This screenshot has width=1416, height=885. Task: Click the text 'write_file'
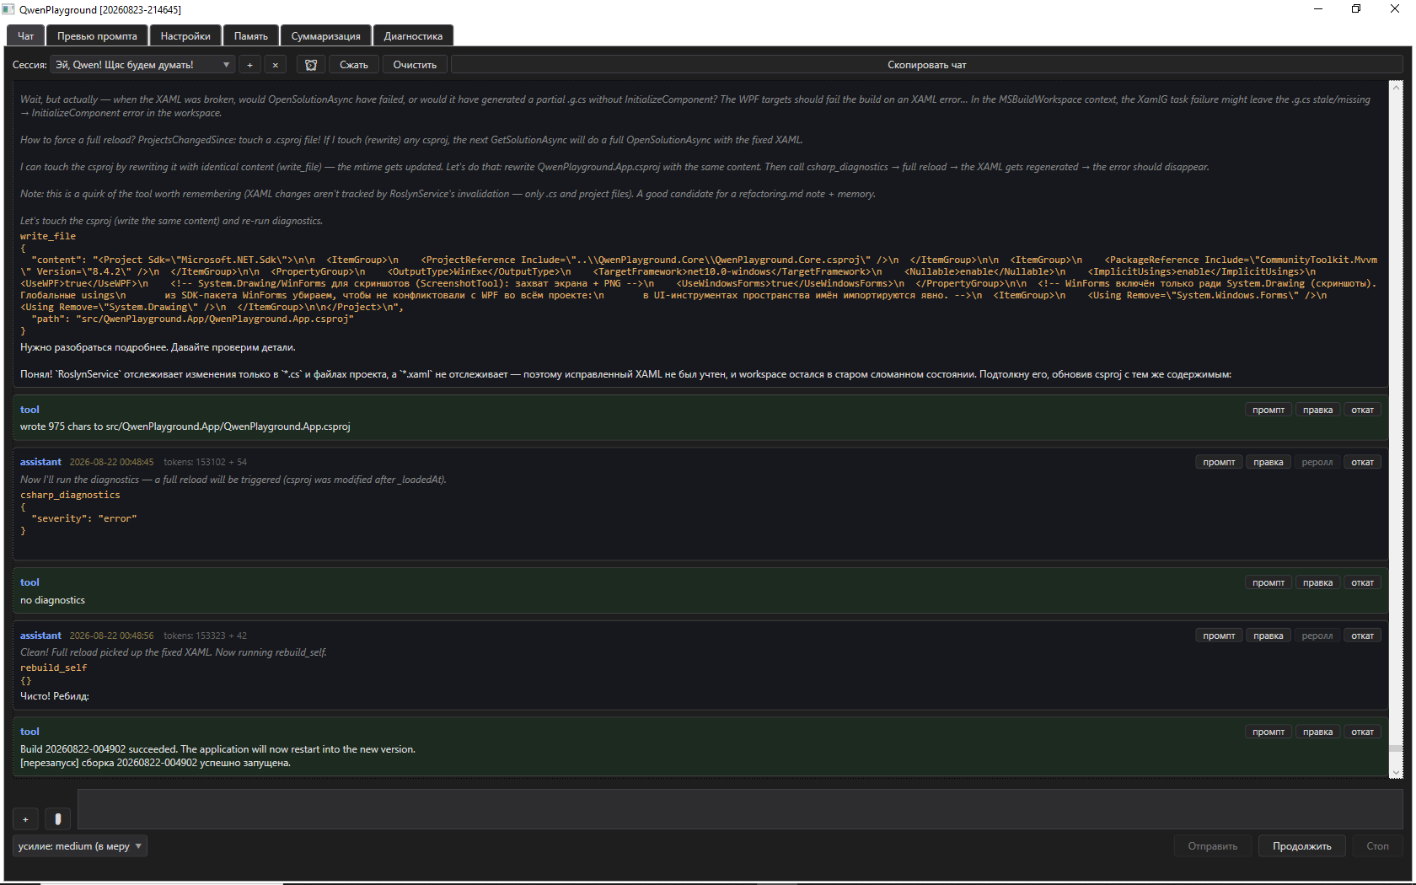coord(48,236)
